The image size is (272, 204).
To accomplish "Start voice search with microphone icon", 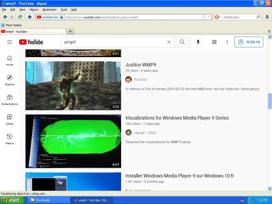I will (198, 42).
